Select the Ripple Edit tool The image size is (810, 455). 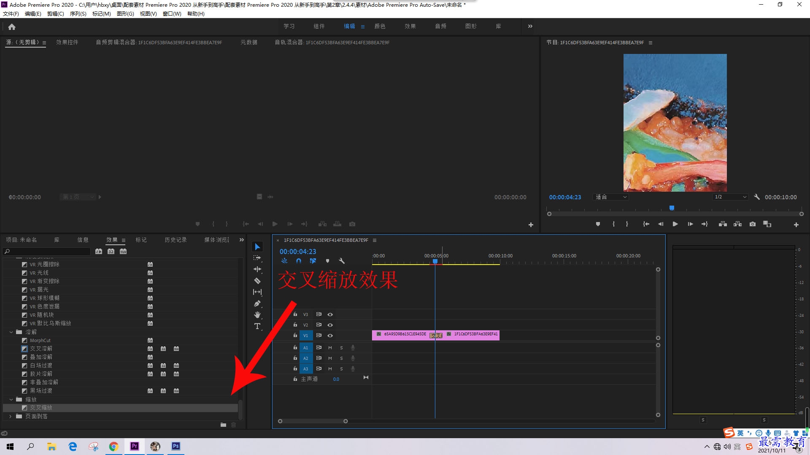(257, 269)
